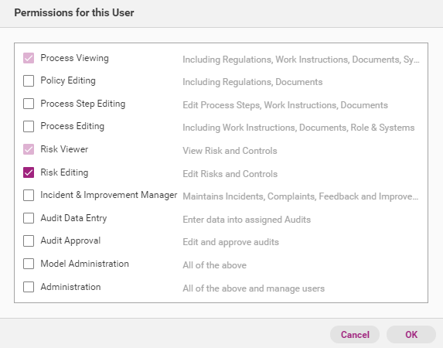
Task: Check Incident & Improvement Manager box
Action: pos(29,196)
